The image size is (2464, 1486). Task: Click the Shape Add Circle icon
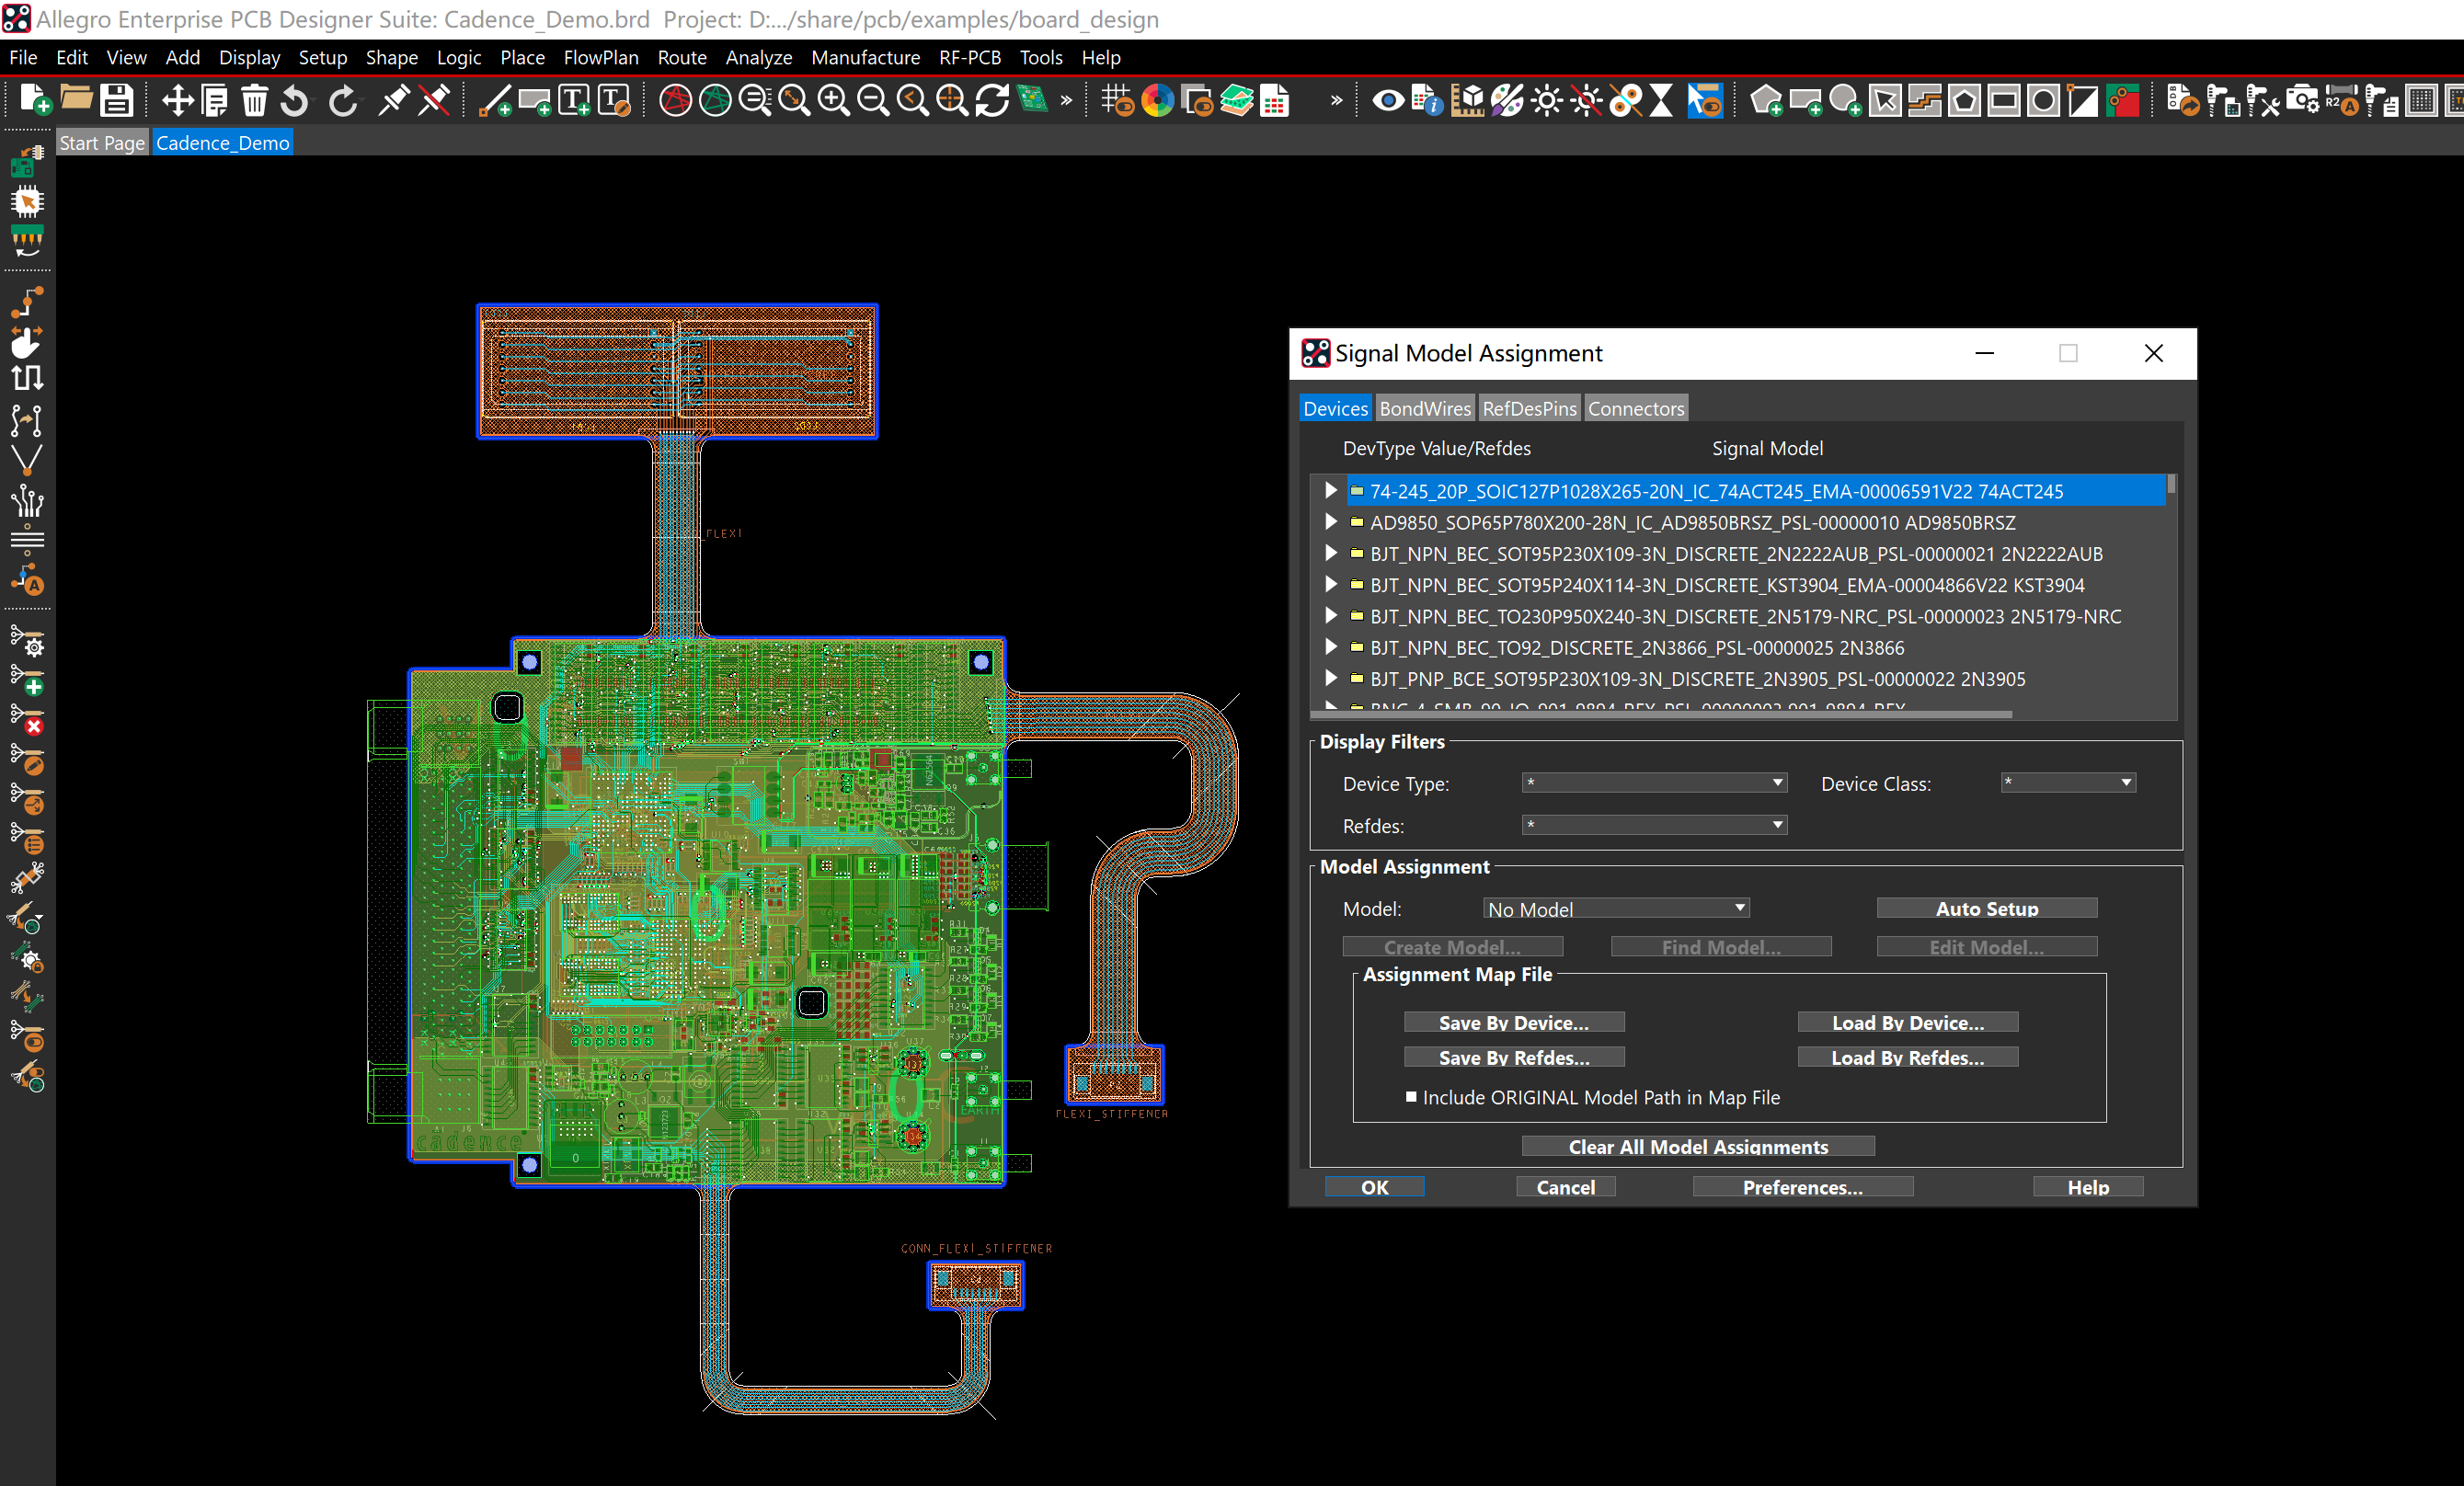click(1845, 100)
